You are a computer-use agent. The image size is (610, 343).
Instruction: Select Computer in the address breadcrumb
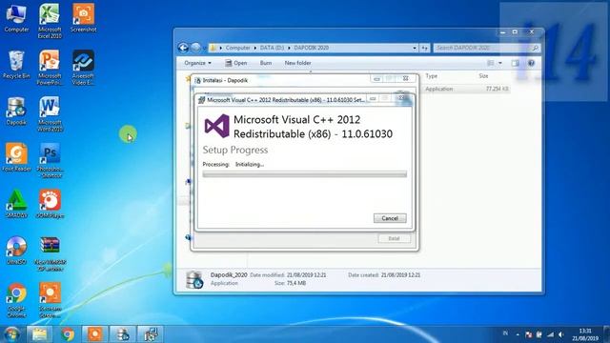click(x=237, y=48)
